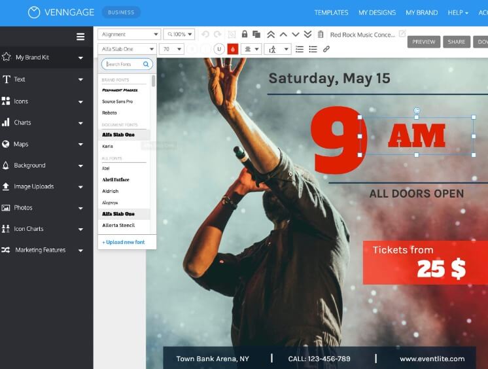Click the font list scrollbar
The width and height of the screenshot is (488, 369).
tap(153, 81)
